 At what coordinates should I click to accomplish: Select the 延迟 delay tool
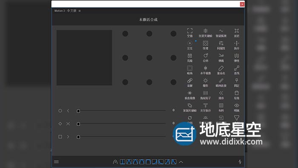[x=237, y=32]
